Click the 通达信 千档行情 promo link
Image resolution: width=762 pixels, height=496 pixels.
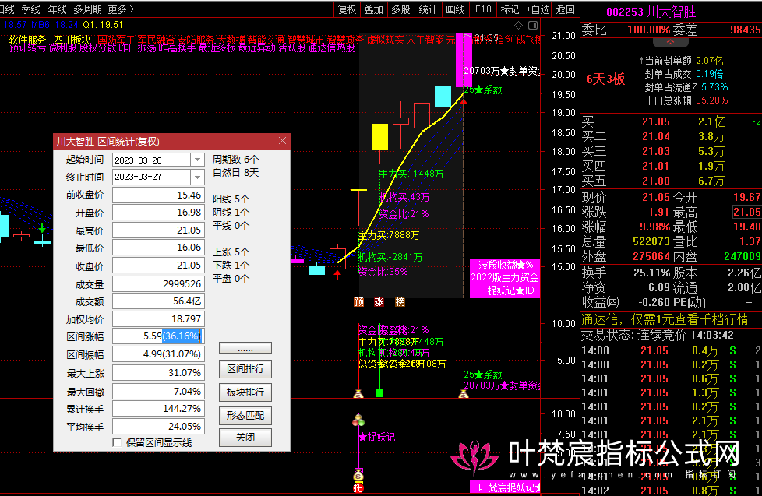[x=665, y=320]
